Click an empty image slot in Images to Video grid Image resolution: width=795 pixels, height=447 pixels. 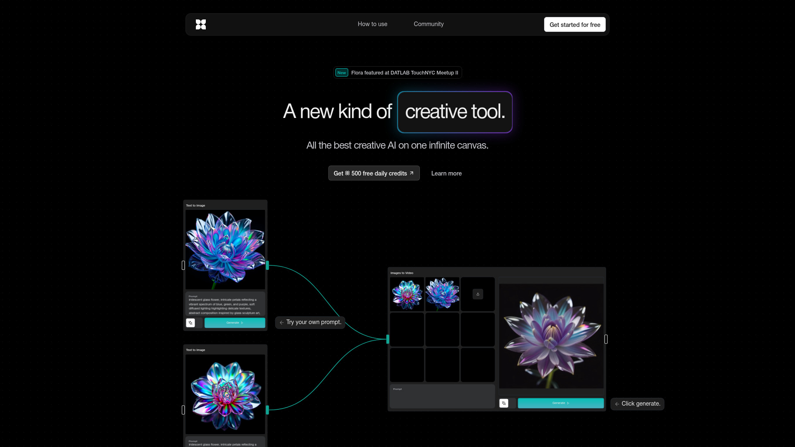point(407,329)
